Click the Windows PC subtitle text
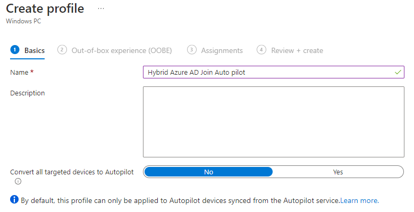Screen dimensions: 414x212 point(22,21)
